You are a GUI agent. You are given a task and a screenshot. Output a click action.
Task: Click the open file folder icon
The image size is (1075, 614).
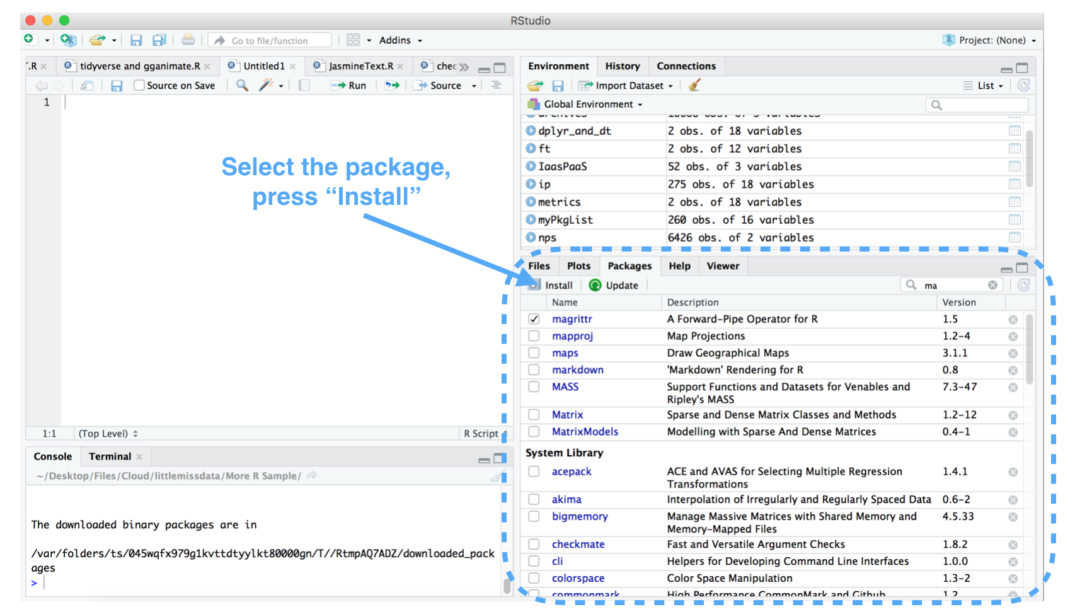[x=97, y=40]
